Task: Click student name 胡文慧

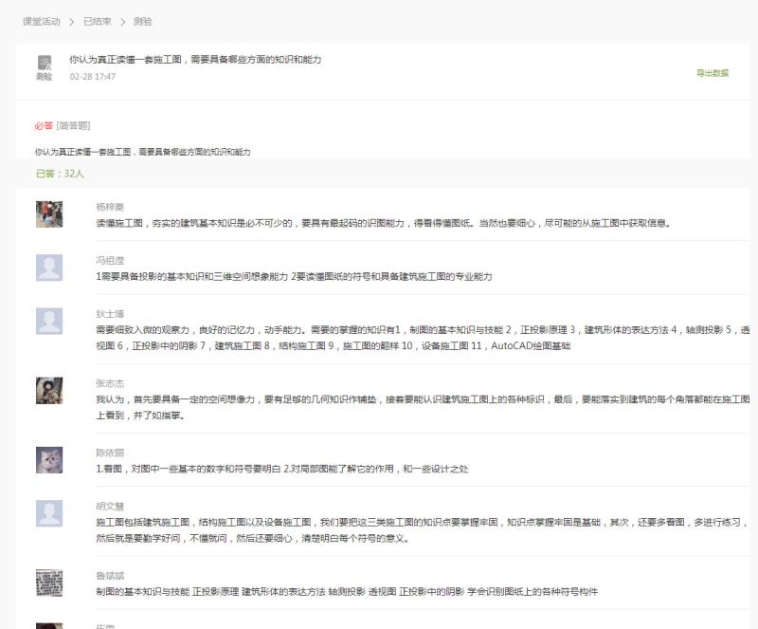Action: pyautogui.click(x=110, y=506)
